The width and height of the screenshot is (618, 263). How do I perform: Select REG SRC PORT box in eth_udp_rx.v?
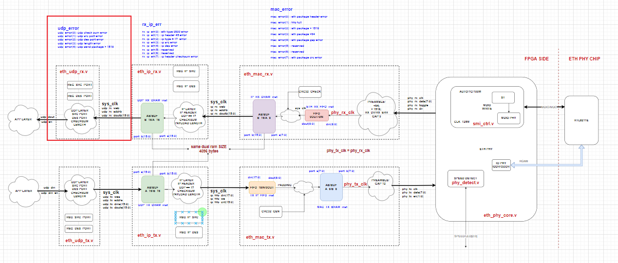[x=79, y=85]
